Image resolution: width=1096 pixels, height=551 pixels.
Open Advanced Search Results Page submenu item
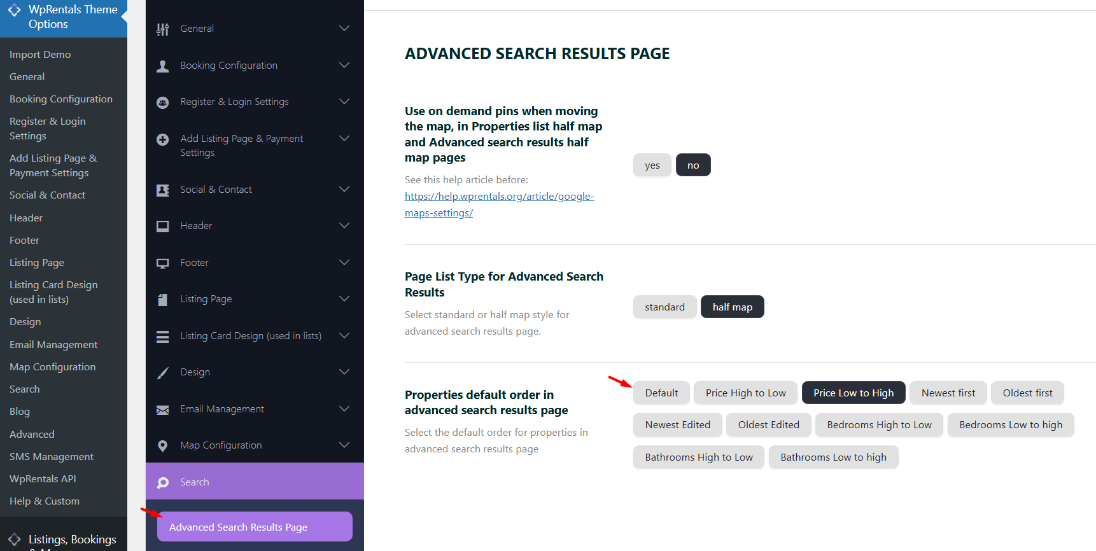tap(255, 527)
